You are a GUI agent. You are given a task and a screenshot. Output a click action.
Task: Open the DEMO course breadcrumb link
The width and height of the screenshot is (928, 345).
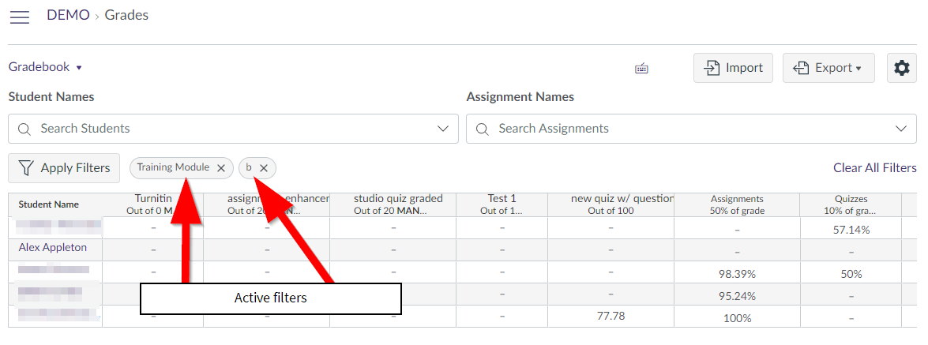pos(68,15)
